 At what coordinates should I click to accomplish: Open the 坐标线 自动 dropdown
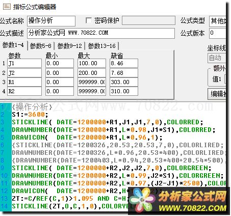(x=217, y=58)
